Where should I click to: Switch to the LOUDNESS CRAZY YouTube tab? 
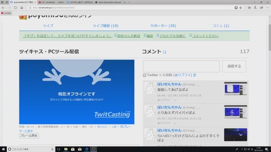tap(52, 2)
